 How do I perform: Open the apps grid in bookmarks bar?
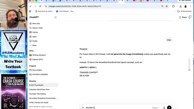click(x=30, y=11)
